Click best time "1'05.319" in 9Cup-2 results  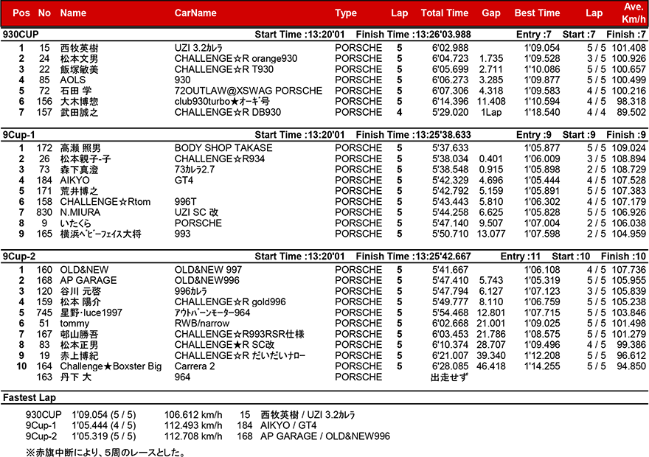coord(542,280)
